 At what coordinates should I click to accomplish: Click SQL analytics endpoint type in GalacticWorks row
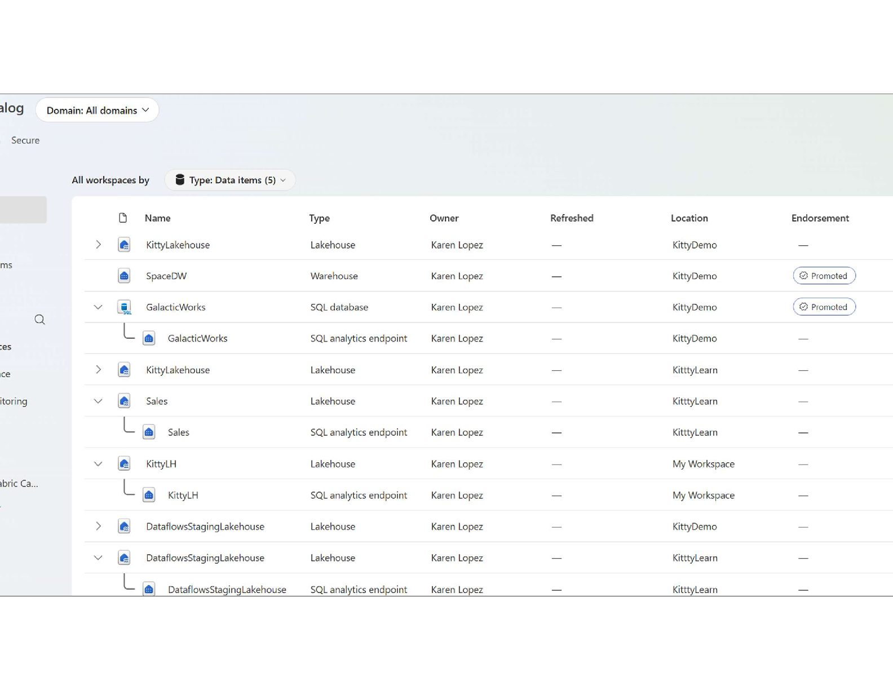[359, 339]
